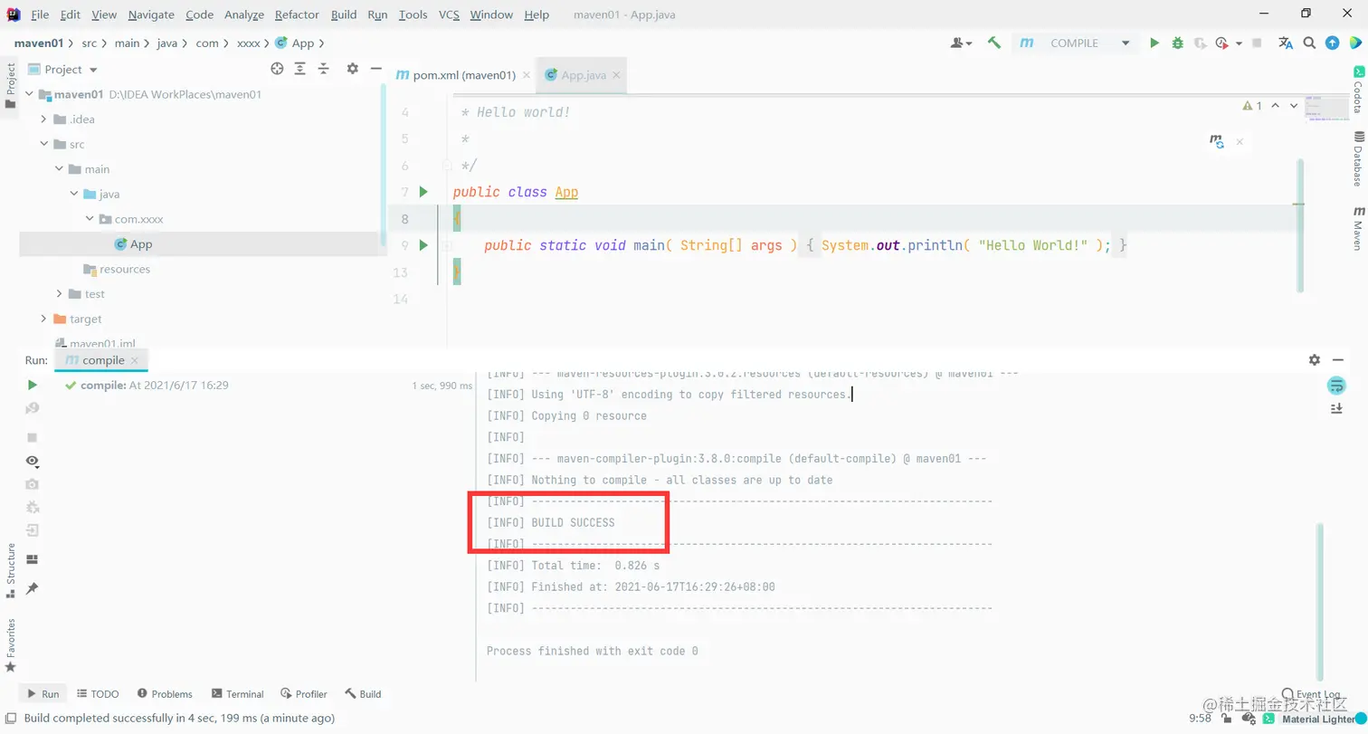The width and height of the screenshot is (1368, 734).
Task: Toggle the Favorites tool window on left sidebar
Action: (x=11, y=645)
